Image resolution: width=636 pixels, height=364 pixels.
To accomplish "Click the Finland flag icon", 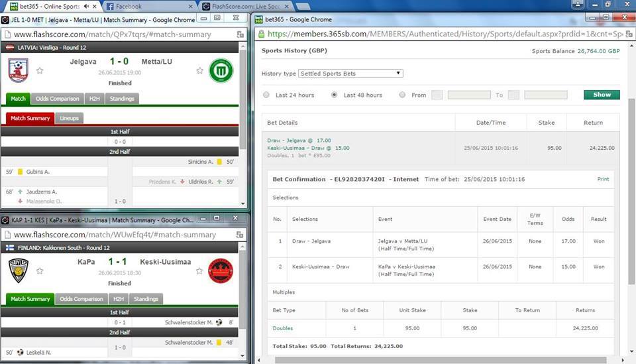I will tap(10, 247).
